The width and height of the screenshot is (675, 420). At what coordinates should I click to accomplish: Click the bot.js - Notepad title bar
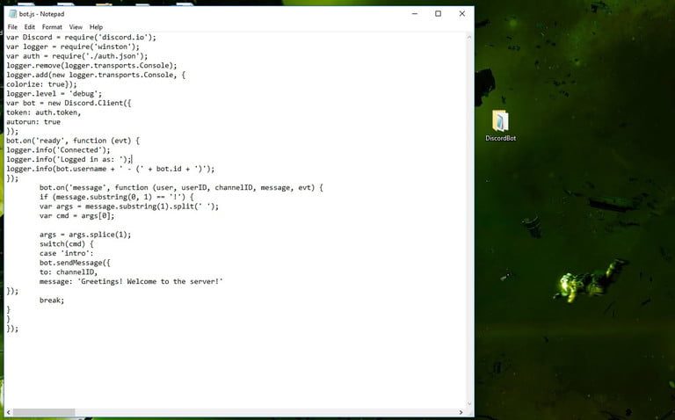(220, 14)
